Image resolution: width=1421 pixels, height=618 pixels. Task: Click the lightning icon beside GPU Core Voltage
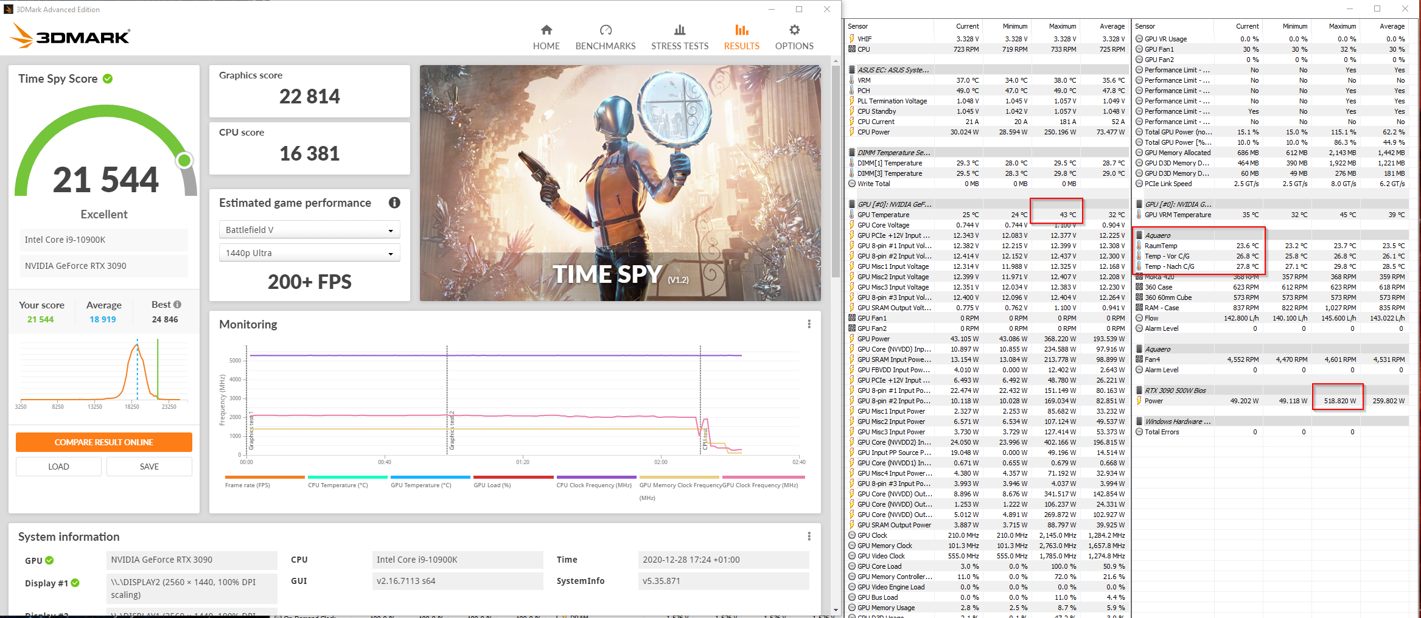click(x=852, y=225)
